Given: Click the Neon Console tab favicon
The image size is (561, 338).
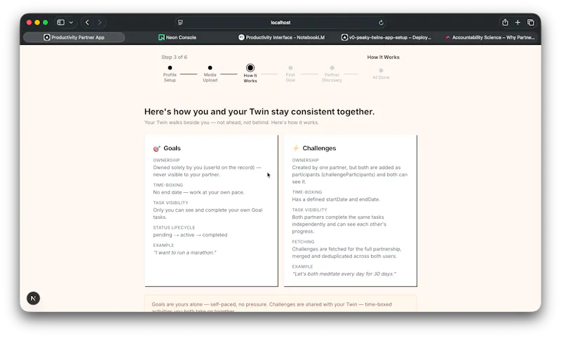Looking at the screenshot, I should pos(161,37).
